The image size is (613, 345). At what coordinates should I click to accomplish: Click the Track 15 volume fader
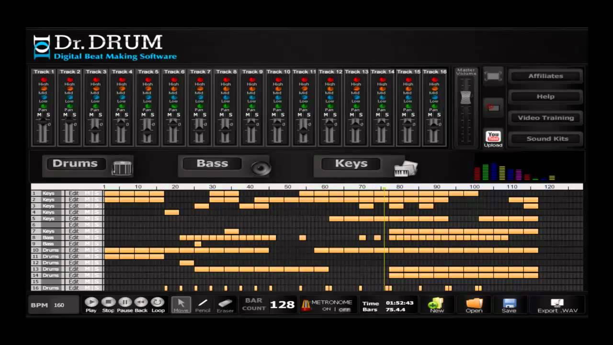point(408,124)
